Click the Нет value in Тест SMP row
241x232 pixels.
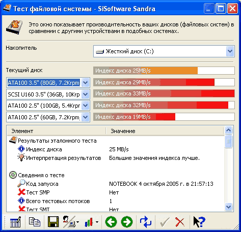[114, 192]
